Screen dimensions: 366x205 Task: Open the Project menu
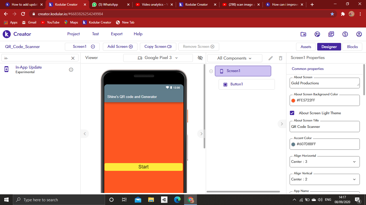(73, 34)
